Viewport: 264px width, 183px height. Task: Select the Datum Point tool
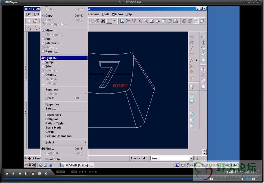pyautogui.click(x=192, y=60)
